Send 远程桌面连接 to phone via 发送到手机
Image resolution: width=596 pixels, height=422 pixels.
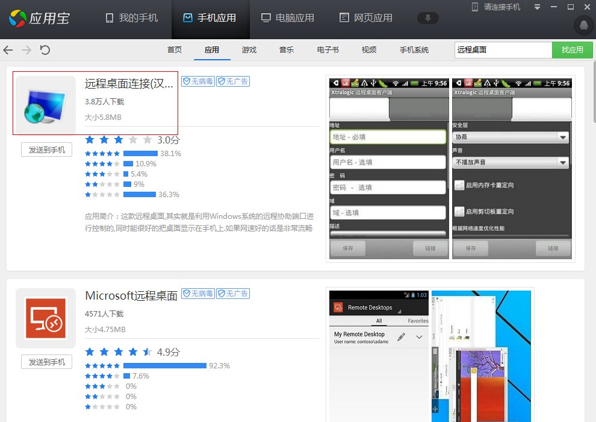[x=47, y=150]
